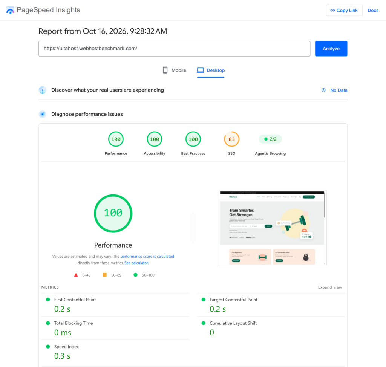This screenshot has width=386, height=367.
Task: Open the performance score is calculated link
Action: click(x=147, y=257)
